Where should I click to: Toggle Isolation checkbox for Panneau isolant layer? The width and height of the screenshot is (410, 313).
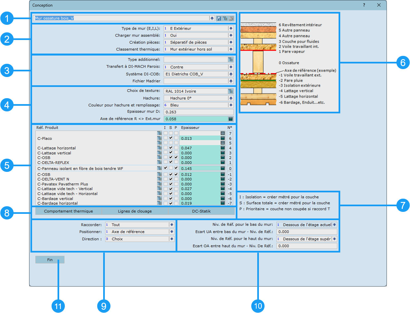coord(165,168)
